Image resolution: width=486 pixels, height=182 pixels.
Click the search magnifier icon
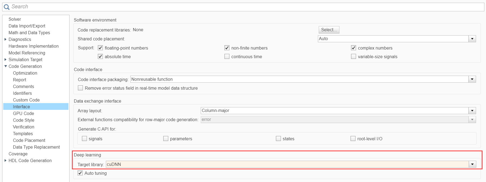pyautogui.click(x=6, y=7)
